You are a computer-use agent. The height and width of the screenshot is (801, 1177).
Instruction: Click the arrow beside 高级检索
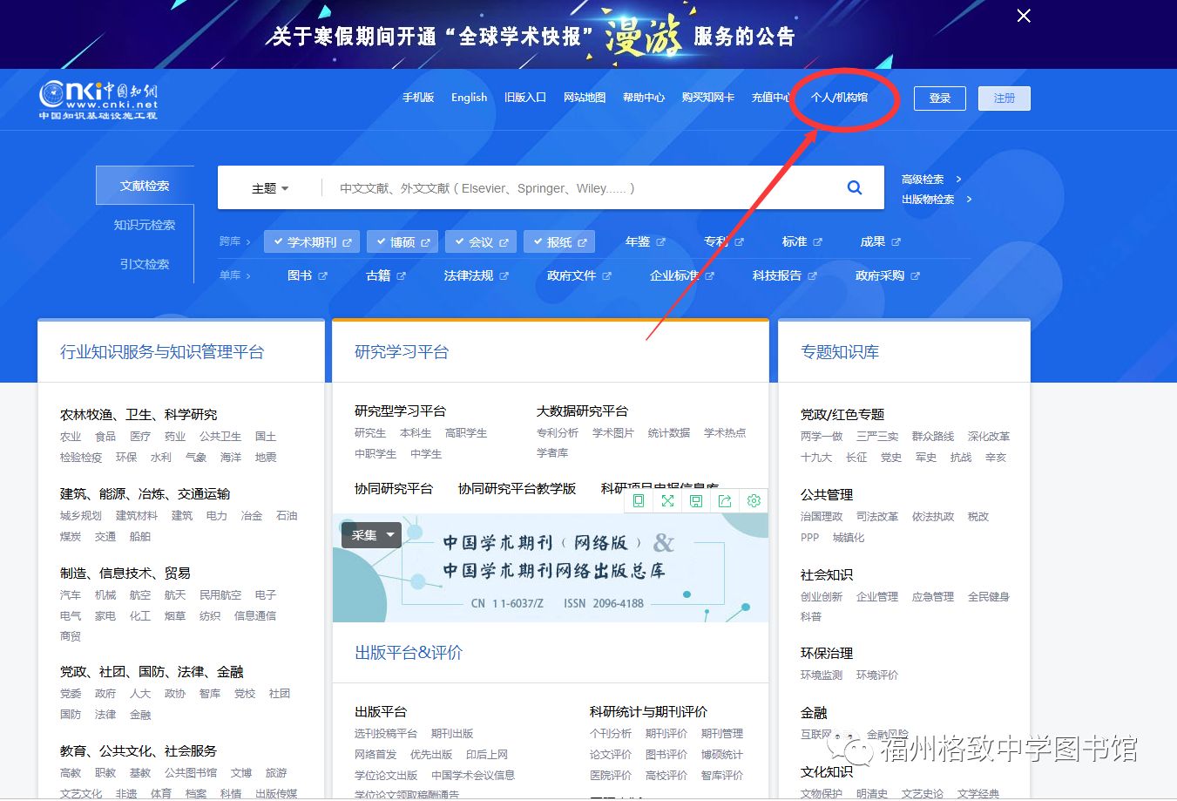[x=958, y=179]
